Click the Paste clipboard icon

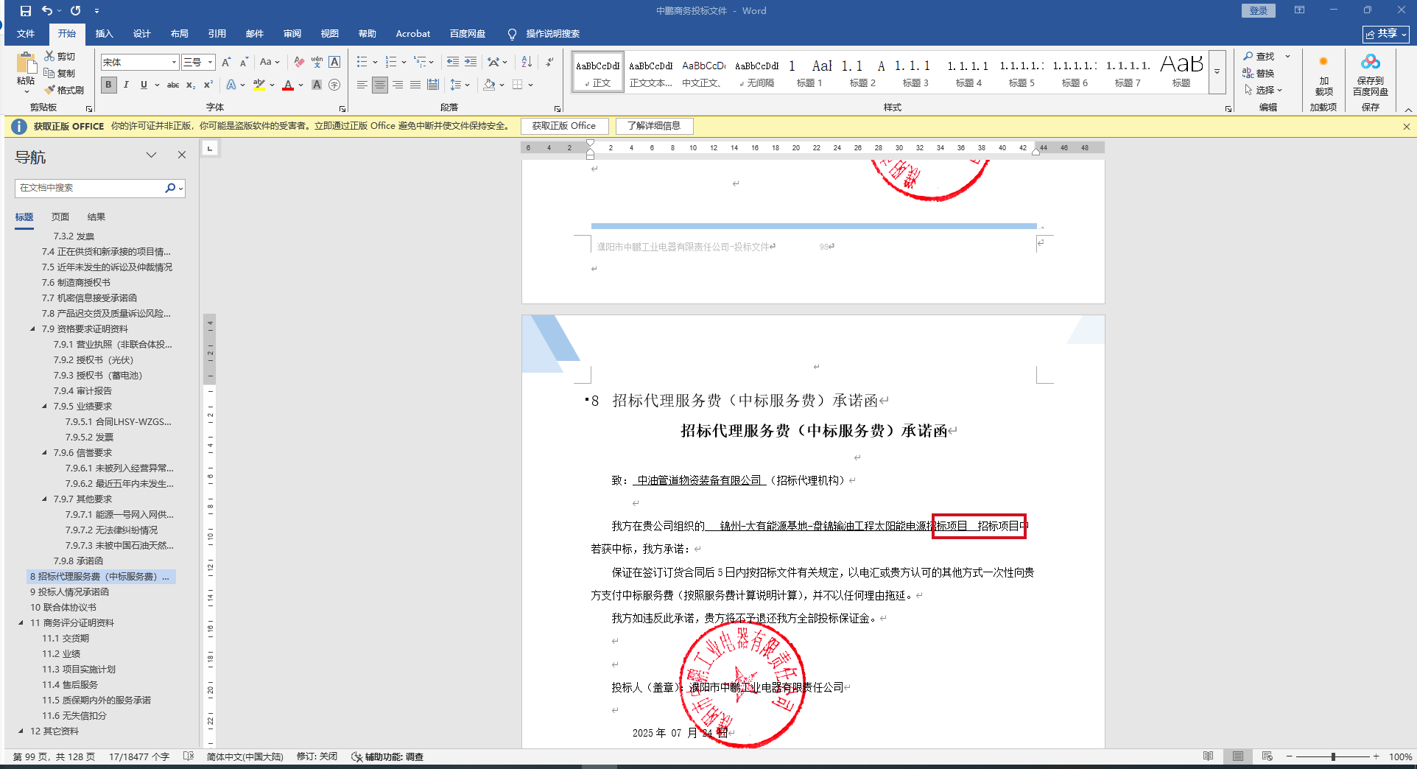pos(27,64)
